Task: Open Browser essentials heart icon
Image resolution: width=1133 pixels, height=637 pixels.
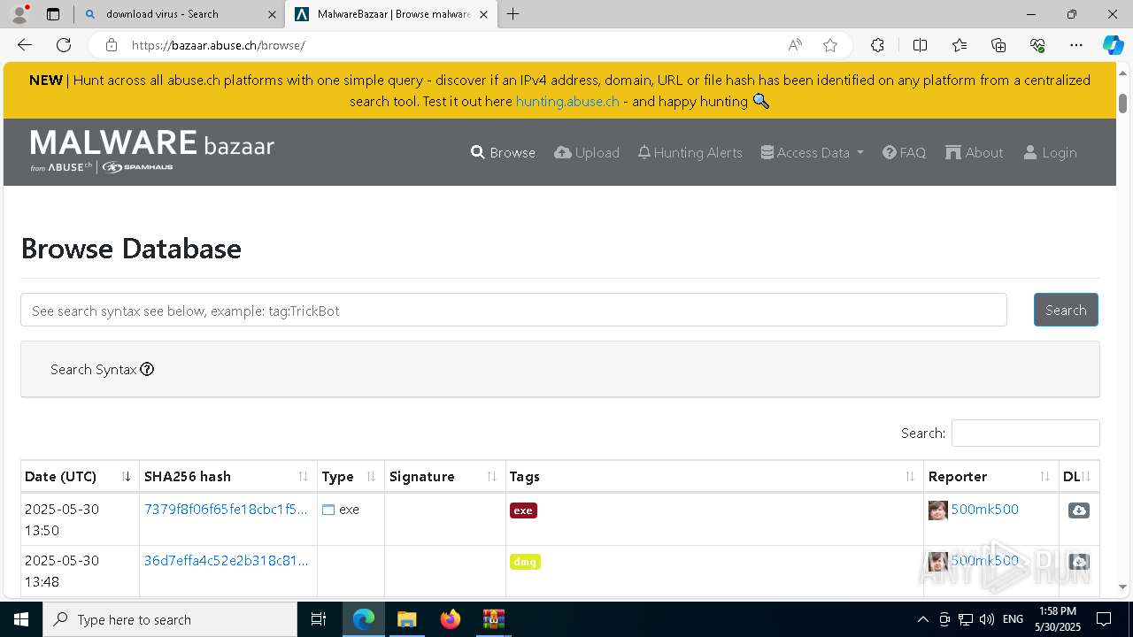Action: coord(1037,45)
